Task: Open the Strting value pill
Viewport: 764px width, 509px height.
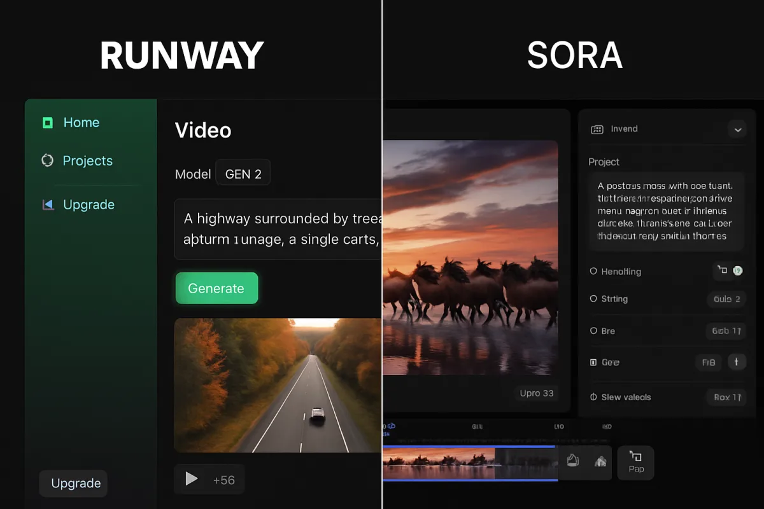Action: click(x=726, y=299)
